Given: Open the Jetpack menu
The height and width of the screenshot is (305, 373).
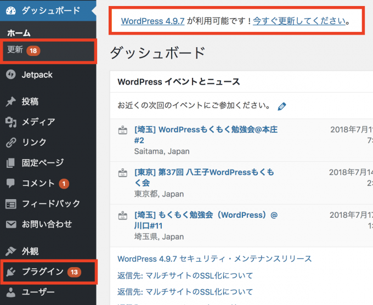Looking at the screenshot, I should (x=48, y=75).
